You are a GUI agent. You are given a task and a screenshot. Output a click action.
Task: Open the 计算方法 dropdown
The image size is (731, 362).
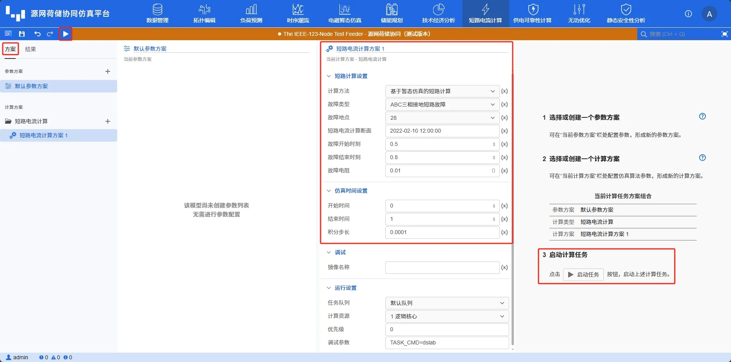coord(442,91)
